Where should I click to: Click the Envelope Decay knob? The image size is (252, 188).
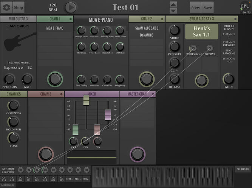click(x=81, y=30)
